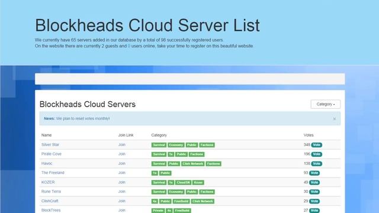The image size is (379, 213).
Task: Click the Factions tag on Rune Terra
Action: point(207,192)
